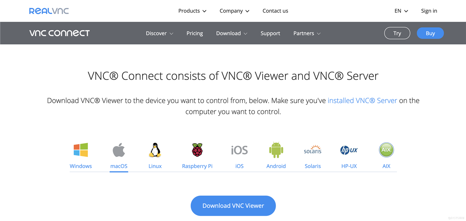Select the HP-UX logo icon
This screenshot has width=466, height=221.
point(349,150)
